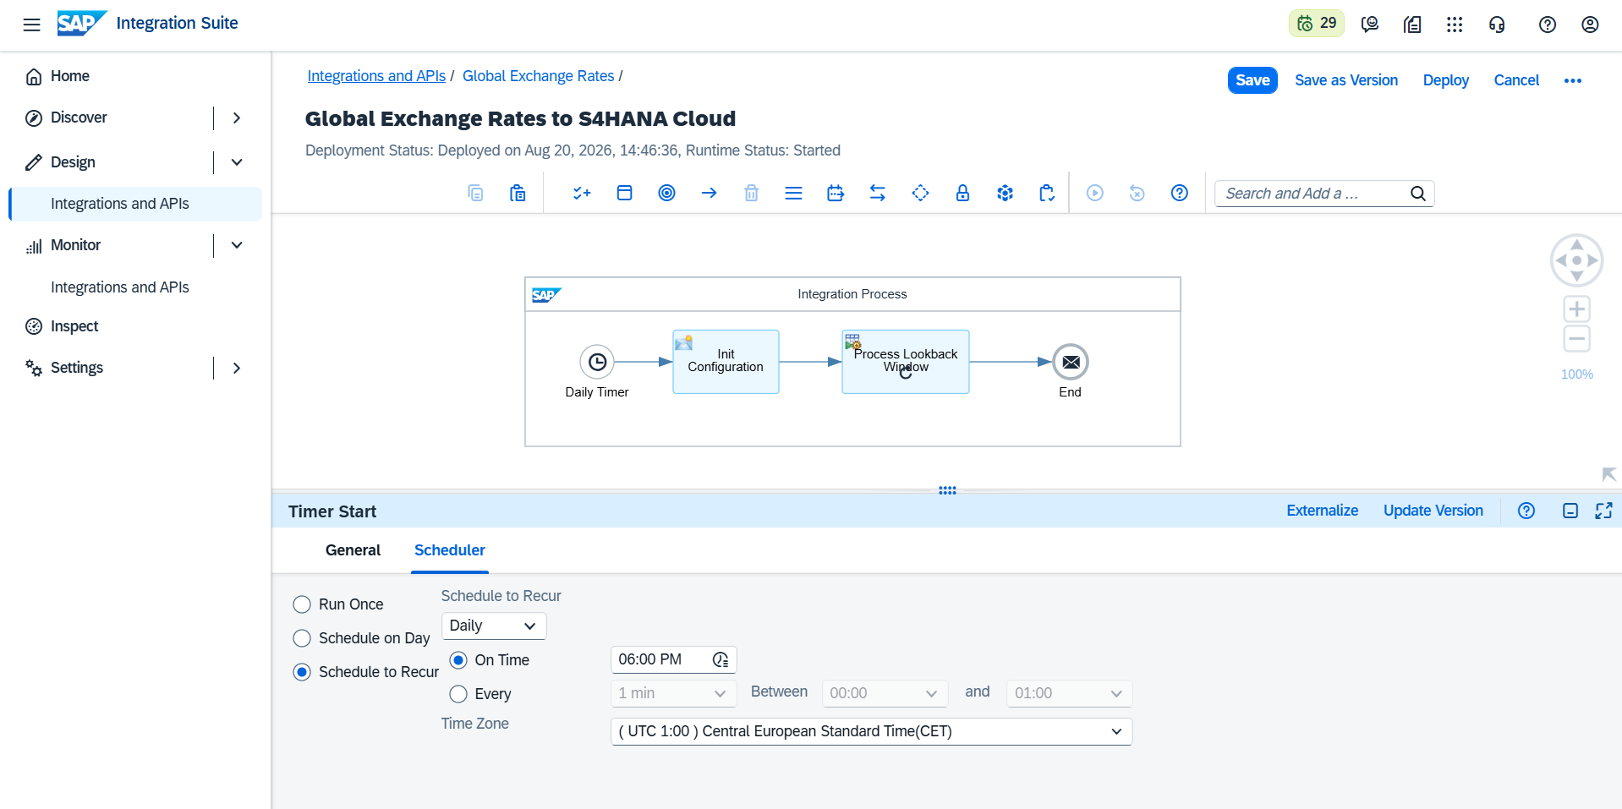Image resolution: width=1622 pixels, height=809 pixels.
Task: Expand the Settings menu chevron
Action: click(237, 368)
